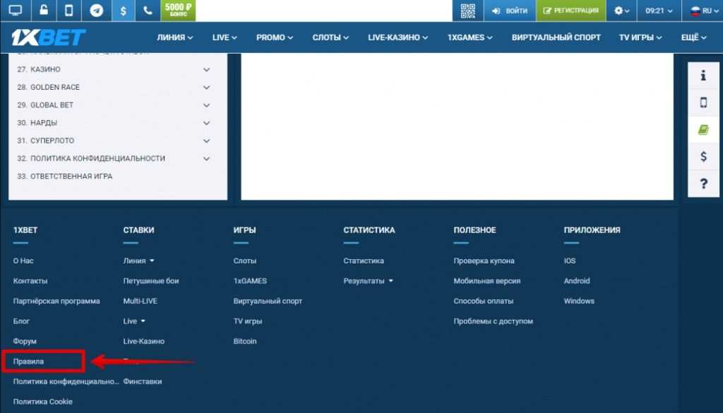Open the ЕЩЁ menu
This screenshot has height=413, width=723.
point(693,37)
